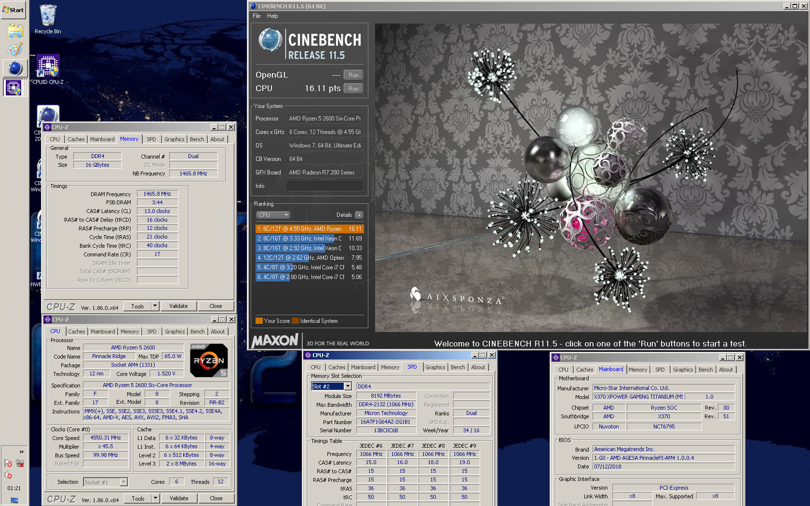The width and height of the screenshot is (810, 506).
Task: Switch to Caches tab in the CPU-tab CPU-Z window
Action: tap(77, 332)
